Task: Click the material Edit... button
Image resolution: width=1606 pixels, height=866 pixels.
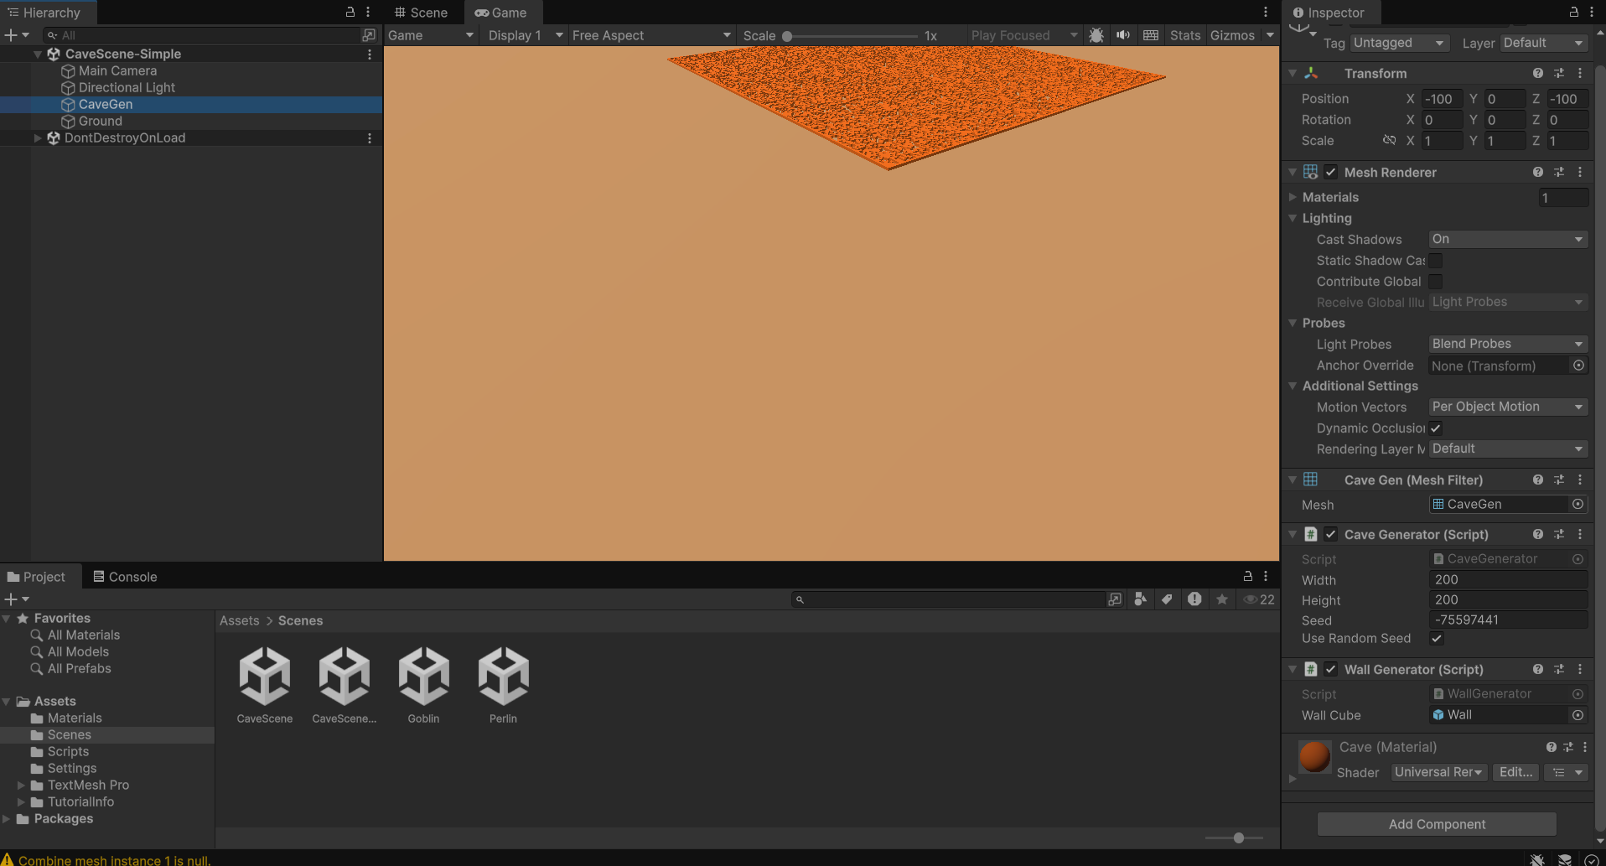Action: pyautogui.click(x=1515, y=772)
